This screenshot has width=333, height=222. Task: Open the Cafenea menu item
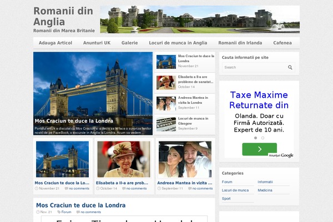[x=282, y=43]
